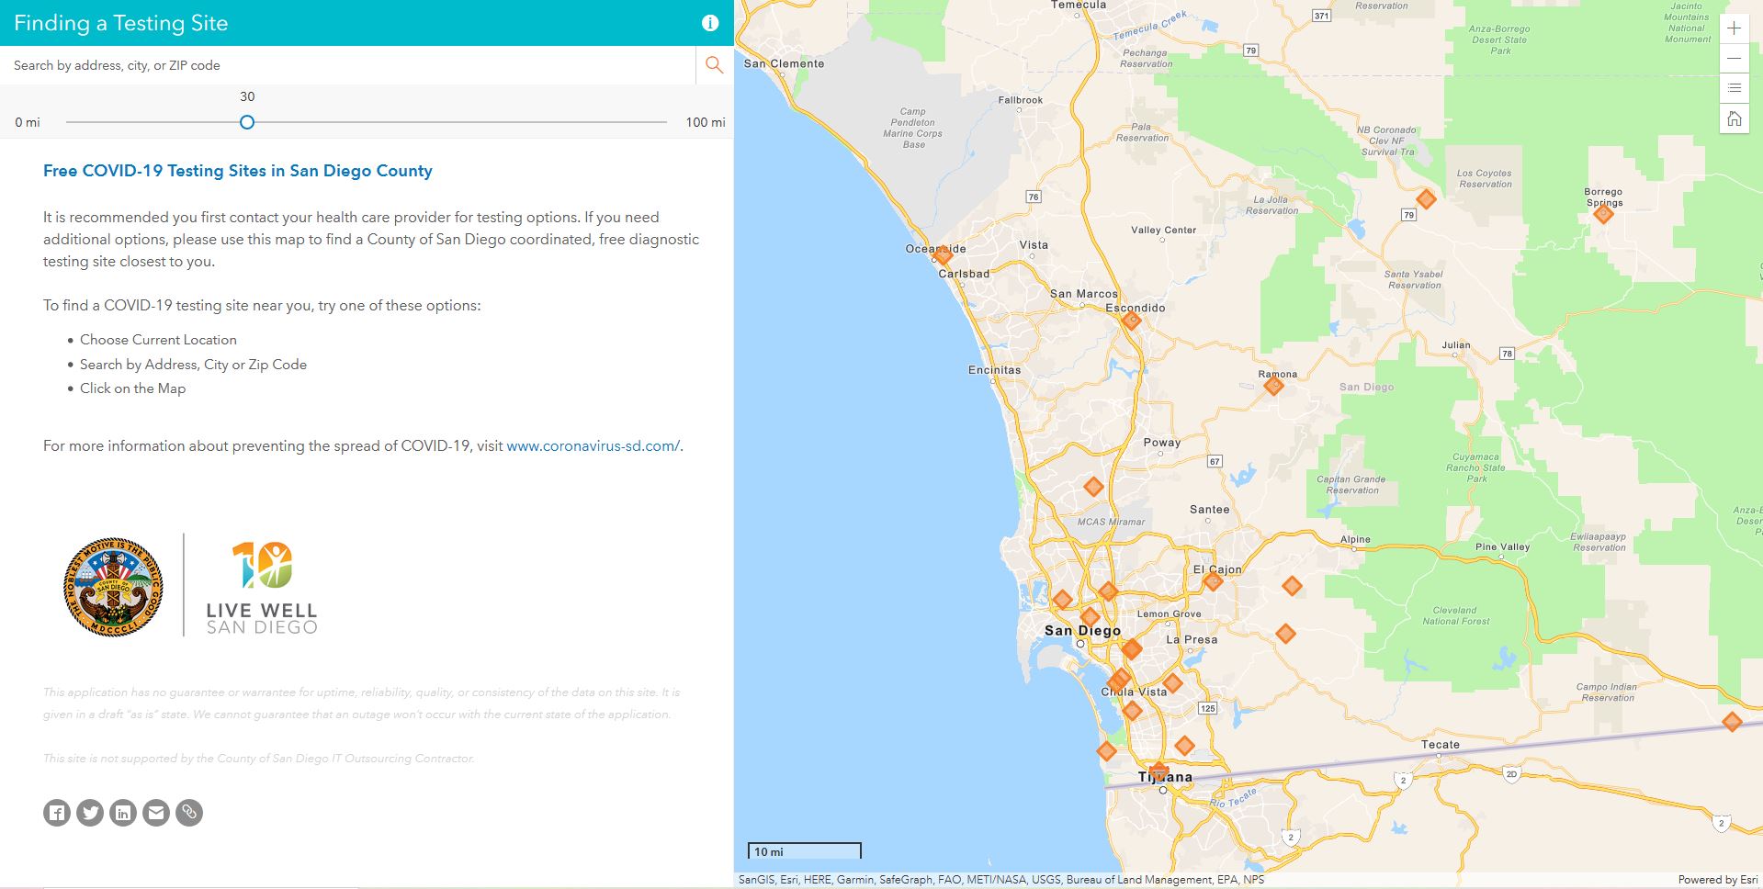Share the page on Facebook
This screenshot has width=1763, height=889.
click(x=57, y=813)
